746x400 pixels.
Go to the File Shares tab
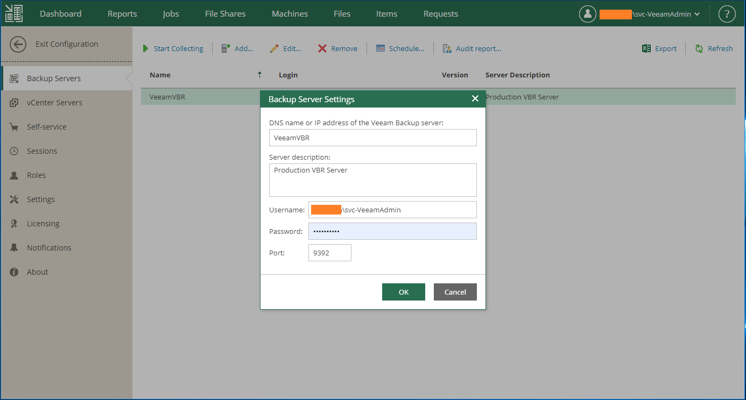tap(225, 14)
